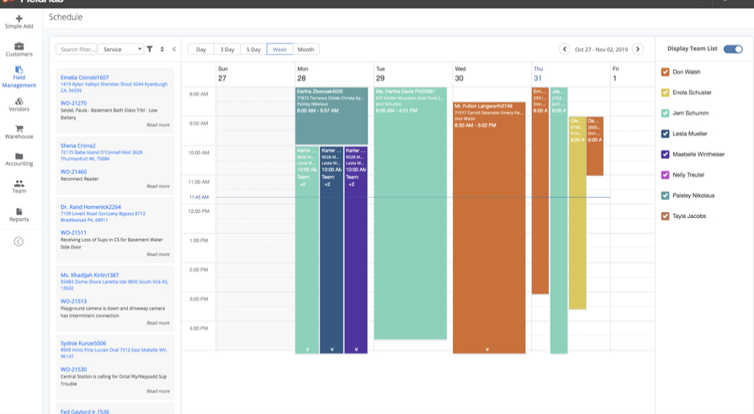
Task: Open Fed Gaylord Jr.1536 link
Action: [85, 411]
